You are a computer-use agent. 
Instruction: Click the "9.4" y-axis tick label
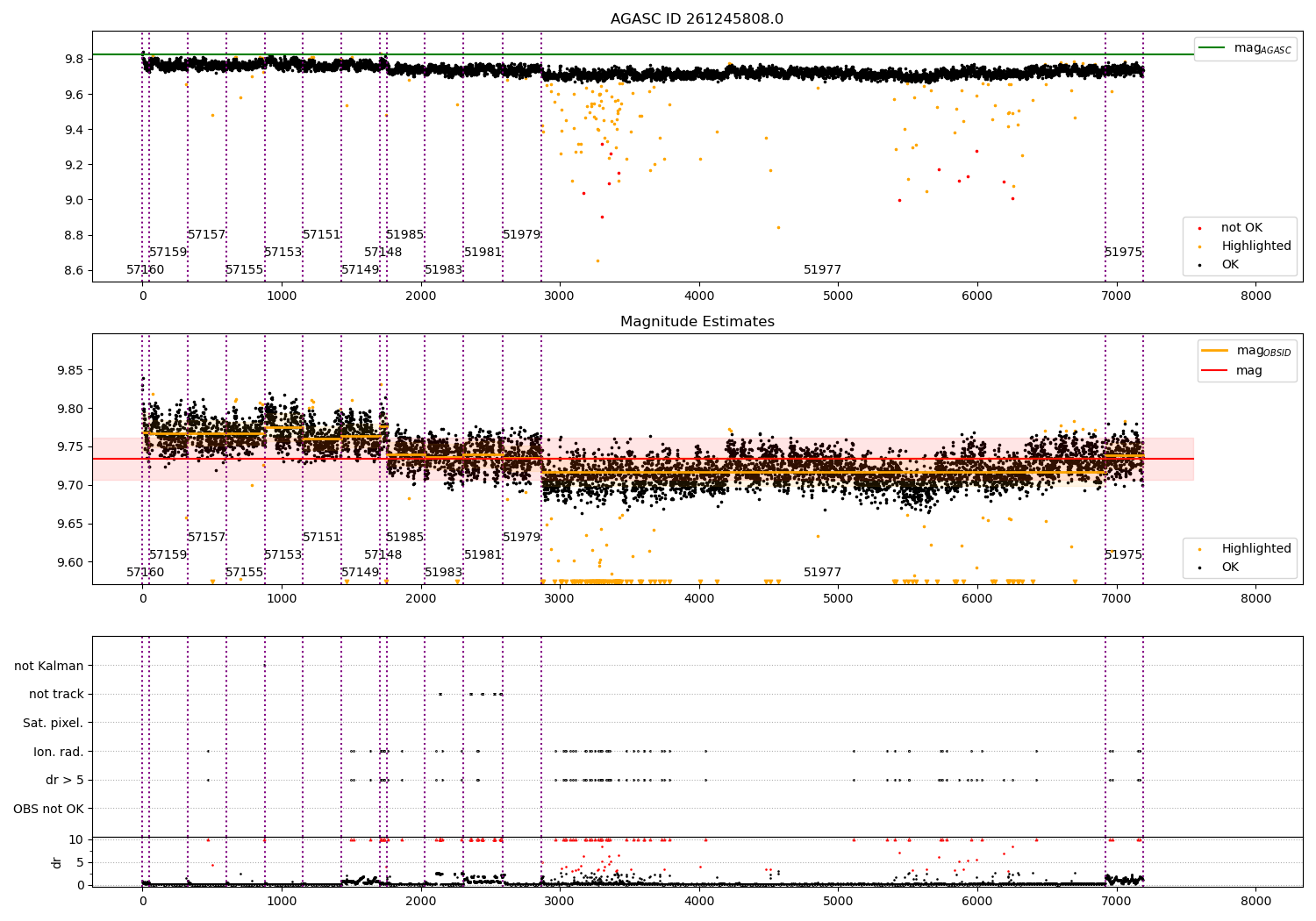coord(74,130)
